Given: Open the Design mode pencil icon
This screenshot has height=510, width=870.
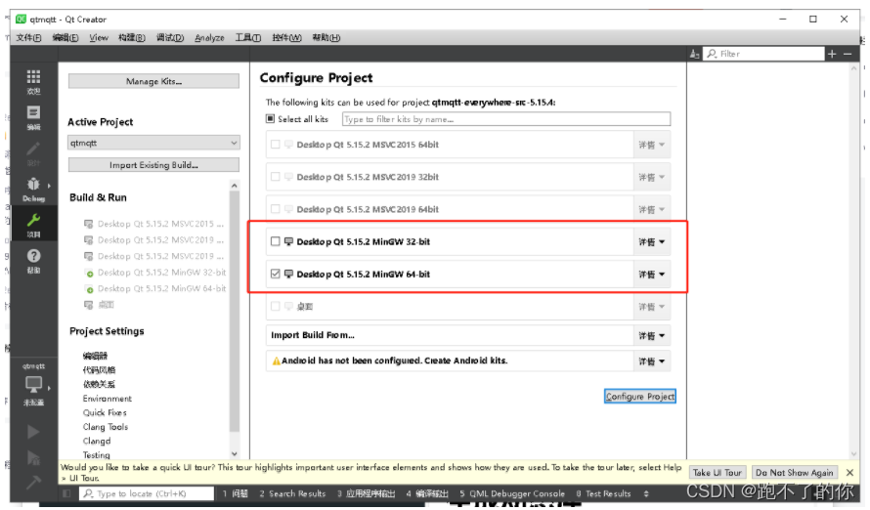Looking at the screenshot, I should click(x=33, y=149).
